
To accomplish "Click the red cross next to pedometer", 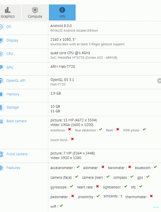I will 73,196.
